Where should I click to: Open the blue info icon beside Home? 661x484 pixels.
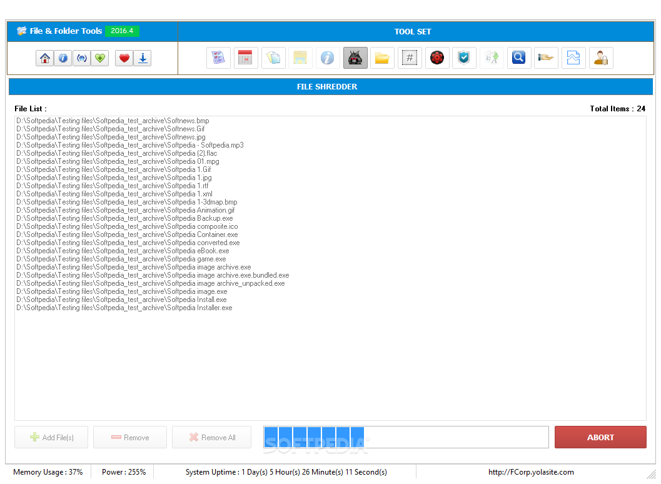63,58
